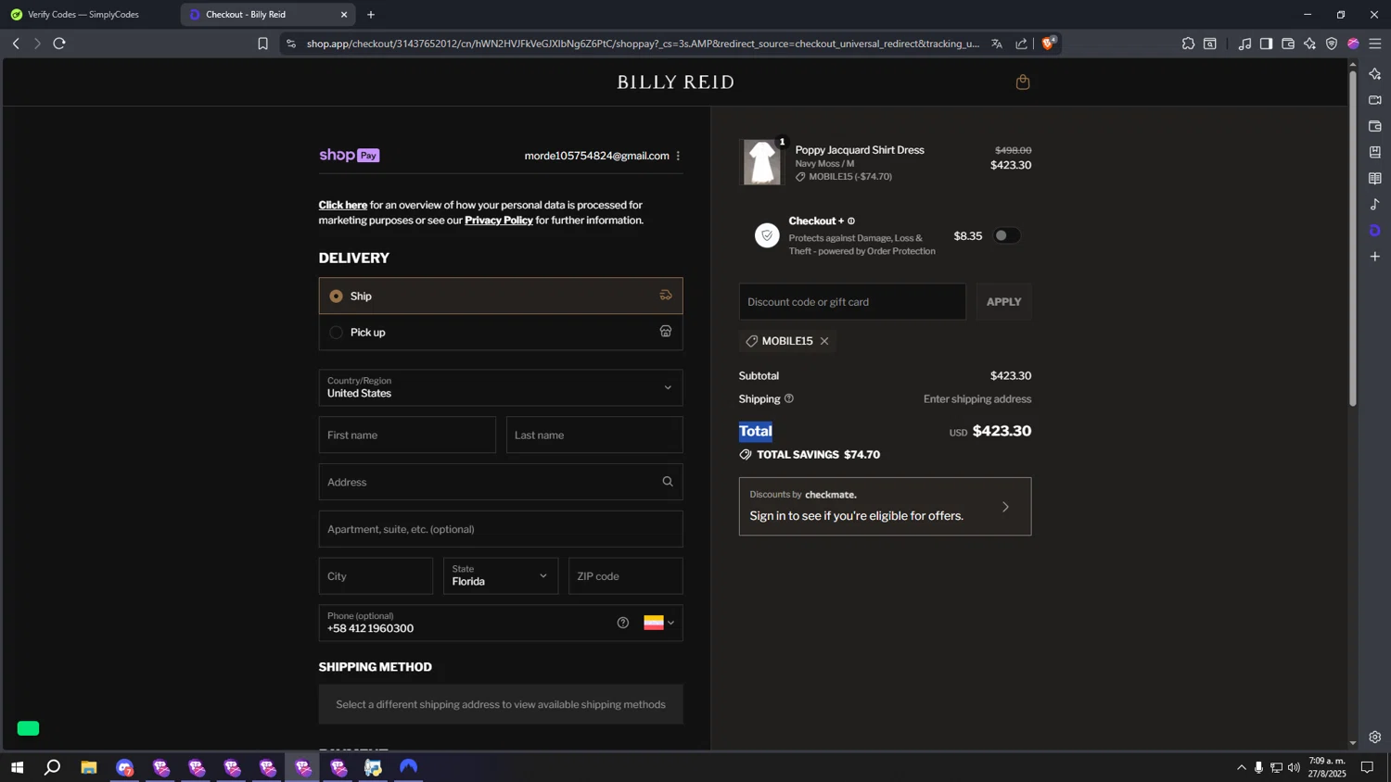
Task: Enable the Checkout+ protection toggle
Action: pyautogui.click(x=1006, y=235)
